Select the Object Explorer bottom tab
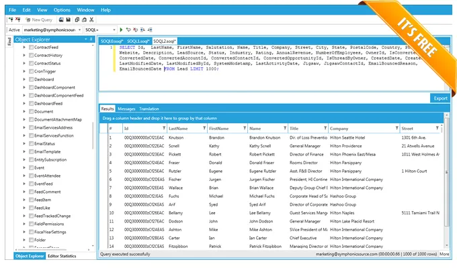This screenshot has width=457, height=268. (30, 256)
